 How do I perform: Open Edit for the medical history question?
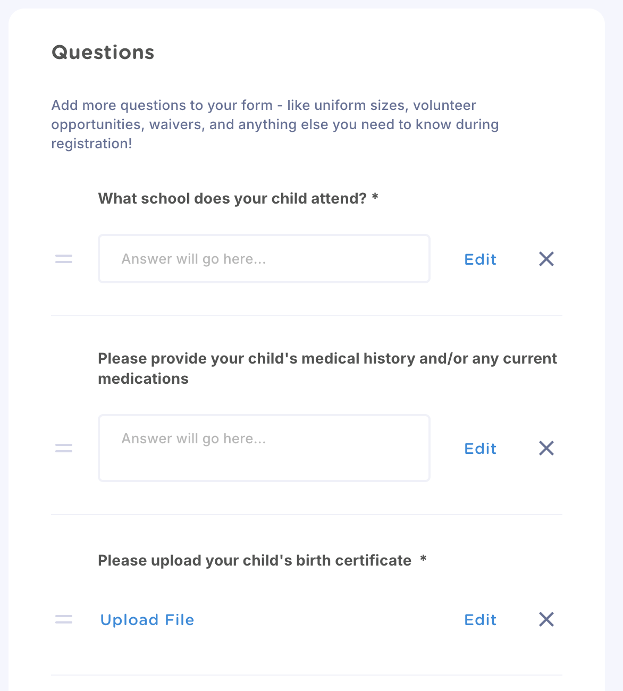click(x=480, y=449)
